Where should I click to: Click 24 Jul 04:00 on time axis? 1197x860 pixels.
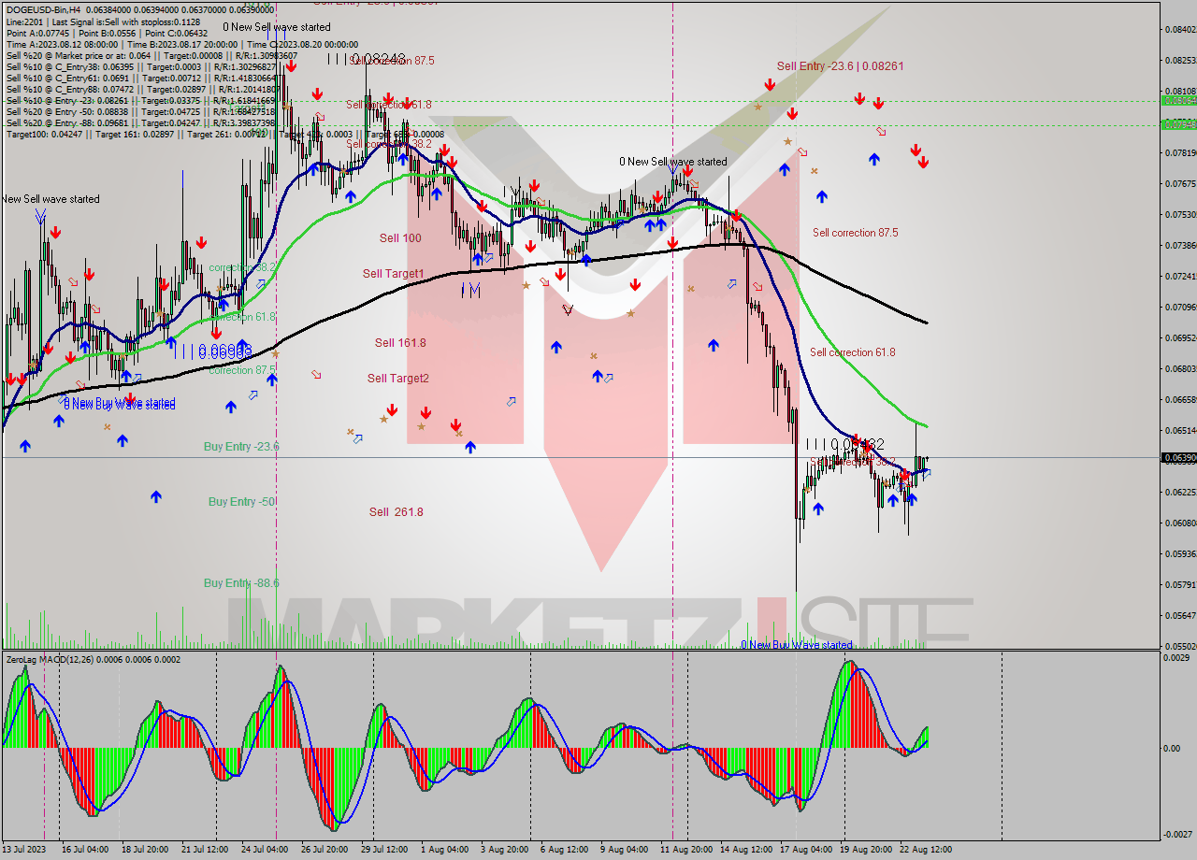pos(265,850)
